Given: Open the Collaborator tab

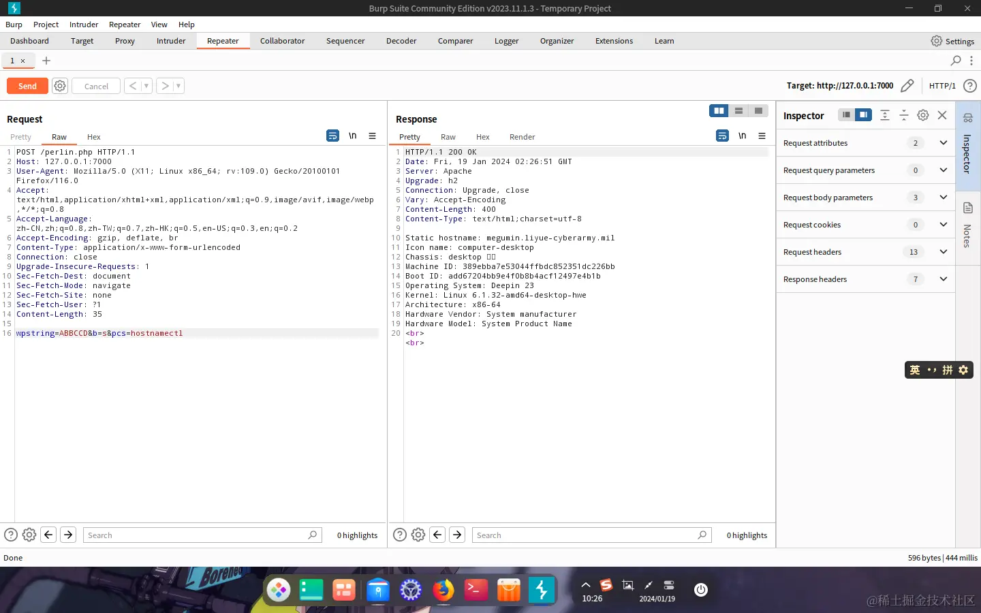Looking at the screenshot, I should point(282,41).
